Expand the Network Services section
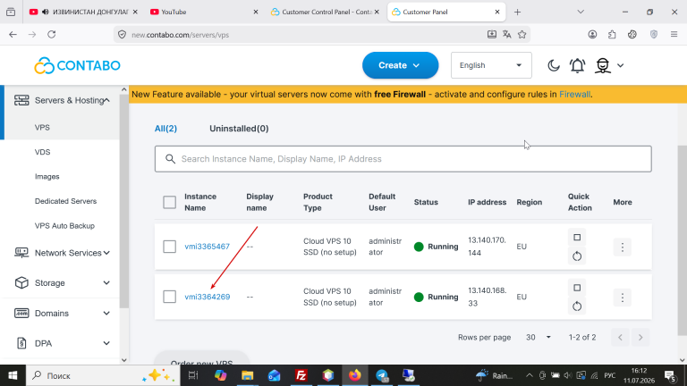The image size is (687, 386). [106, 253]
